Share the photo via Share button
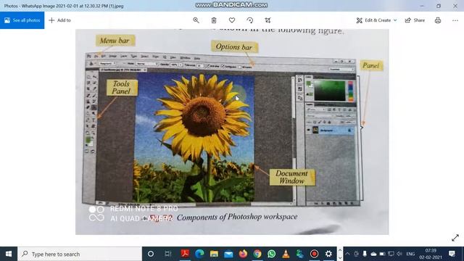This screenshot has height=261, width=464. click(415, 20)
